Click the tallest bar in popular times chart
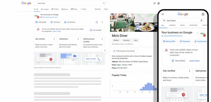Viewport: 211px width, 102px height. (149, 87)
